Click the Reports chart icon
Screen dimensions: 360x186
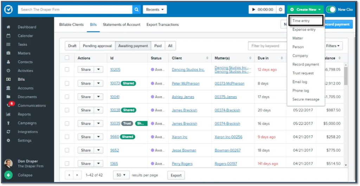coord(8,114)
